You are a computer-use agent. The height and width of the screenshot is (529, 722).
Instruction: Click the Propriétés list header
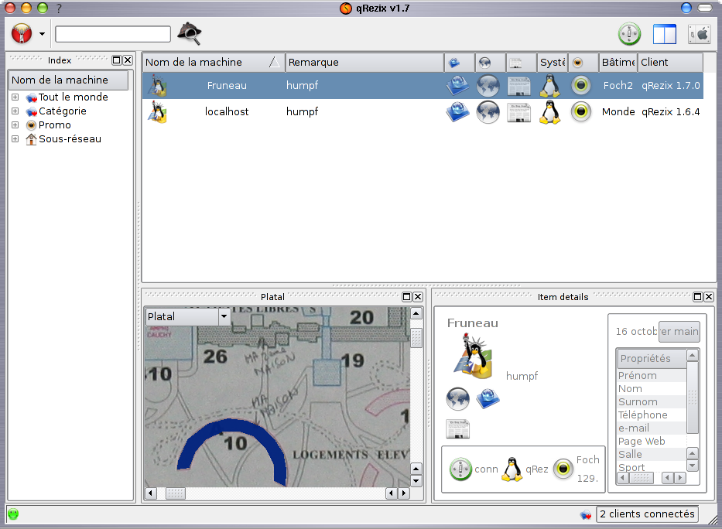click(651, 358)
